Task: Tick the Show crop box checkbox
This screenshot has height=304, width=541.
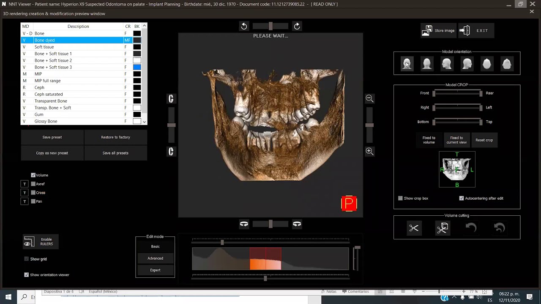Action: tap(401, 198)
